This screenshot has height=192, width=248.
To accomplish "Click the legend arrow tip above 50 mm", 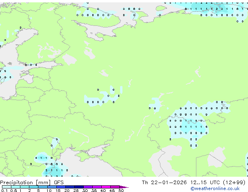I will click(x=124, y=187).
